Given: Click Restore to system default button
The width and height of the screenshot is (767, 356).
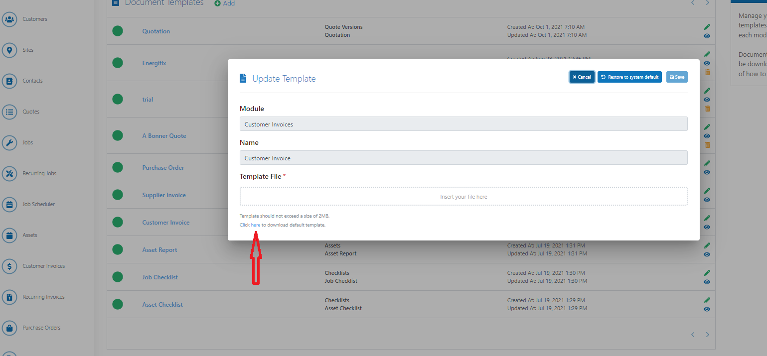Looking at the screenshot, I should point(629,77).
